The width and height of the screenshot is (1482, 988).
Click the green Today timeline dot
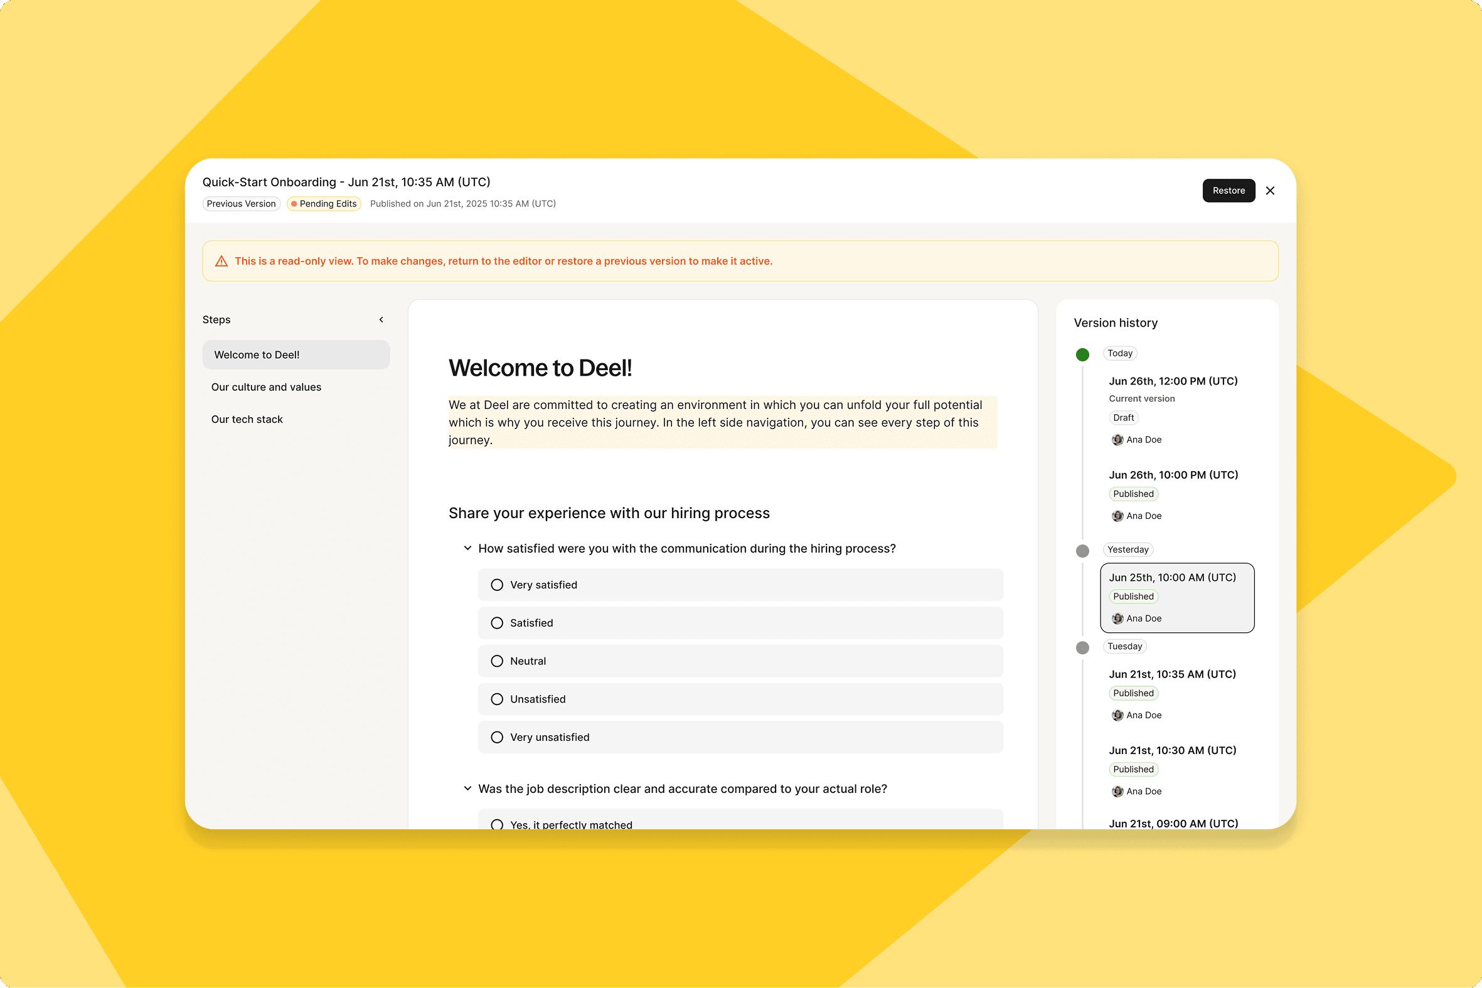pos(1082,354)
